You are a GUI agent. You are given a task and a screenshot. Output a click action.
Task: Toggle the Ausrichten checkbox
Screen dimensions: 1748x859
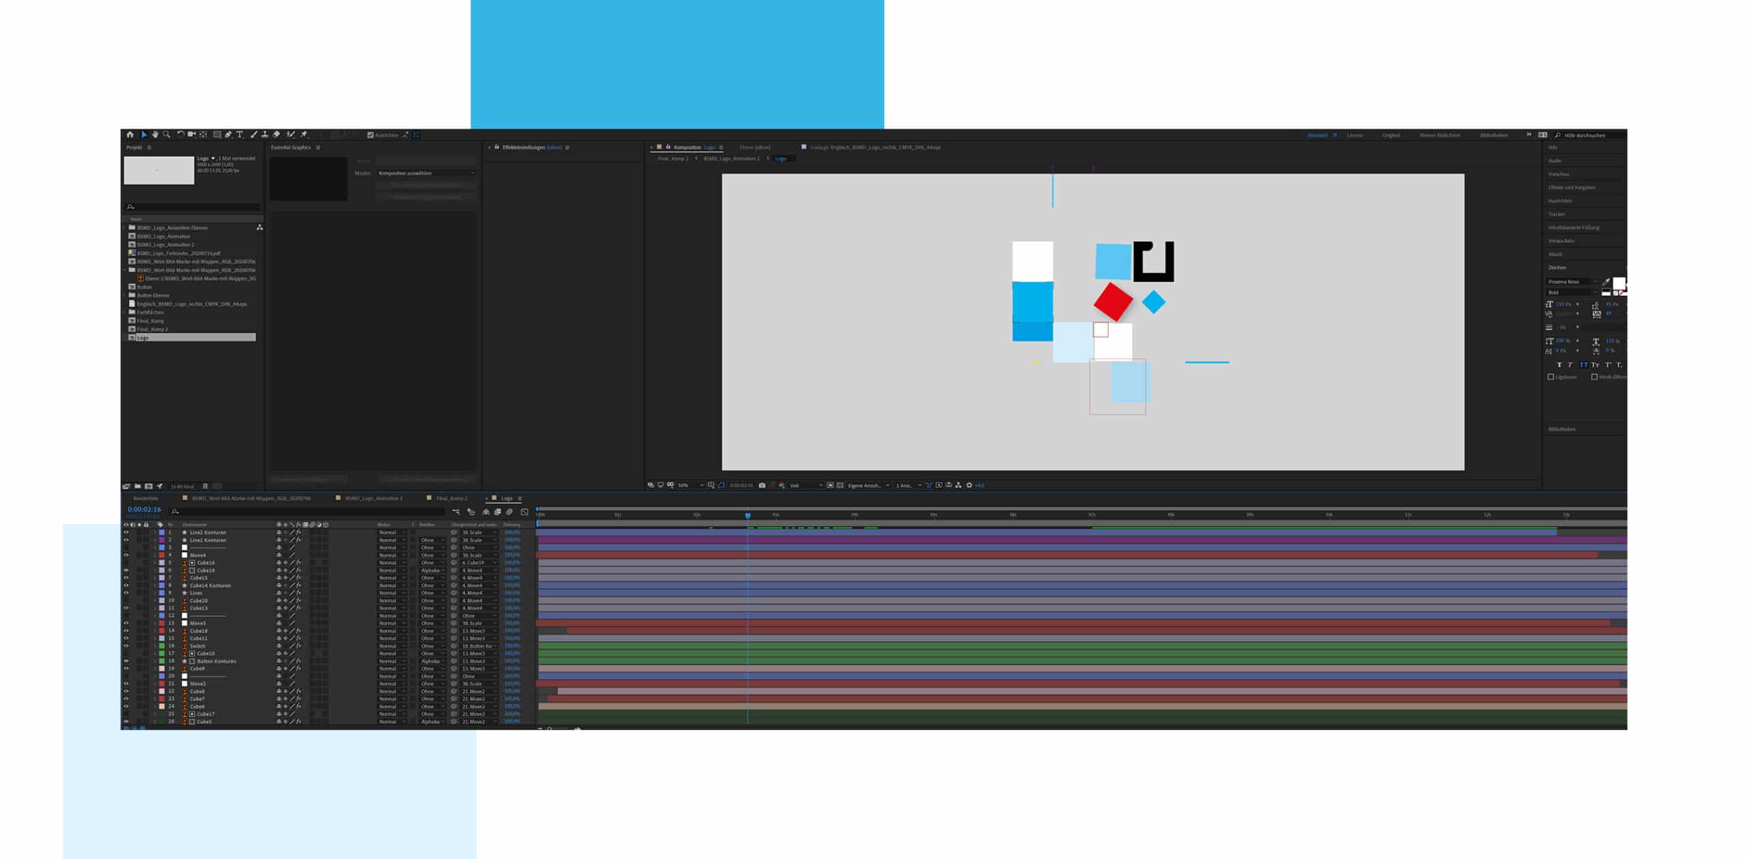click(x=370, y=135)
